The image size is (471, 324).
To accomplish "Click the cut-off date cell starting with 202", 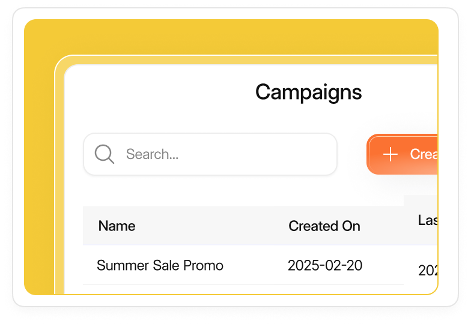I will [x=427, y=271].
